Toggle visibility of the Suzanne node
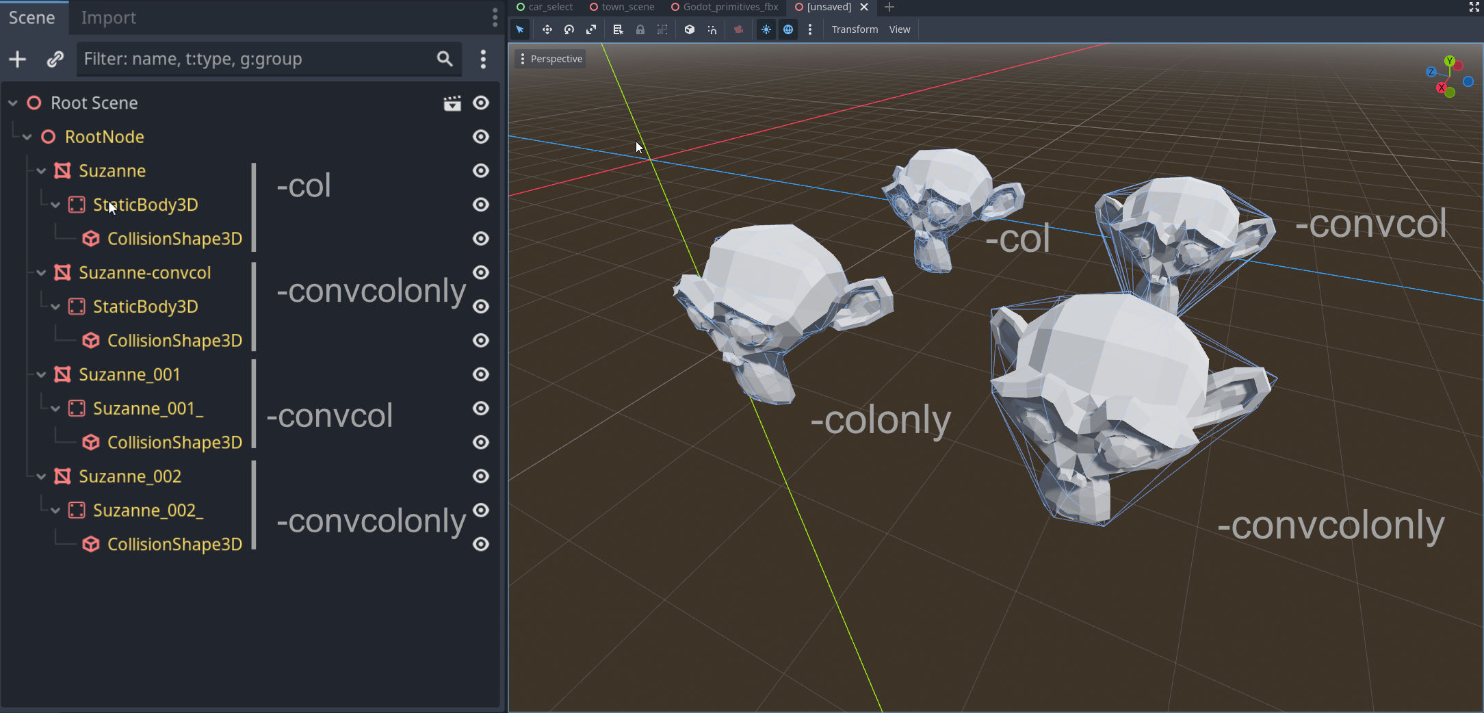Screen dimensions: 1484x713 coord(481,170)
